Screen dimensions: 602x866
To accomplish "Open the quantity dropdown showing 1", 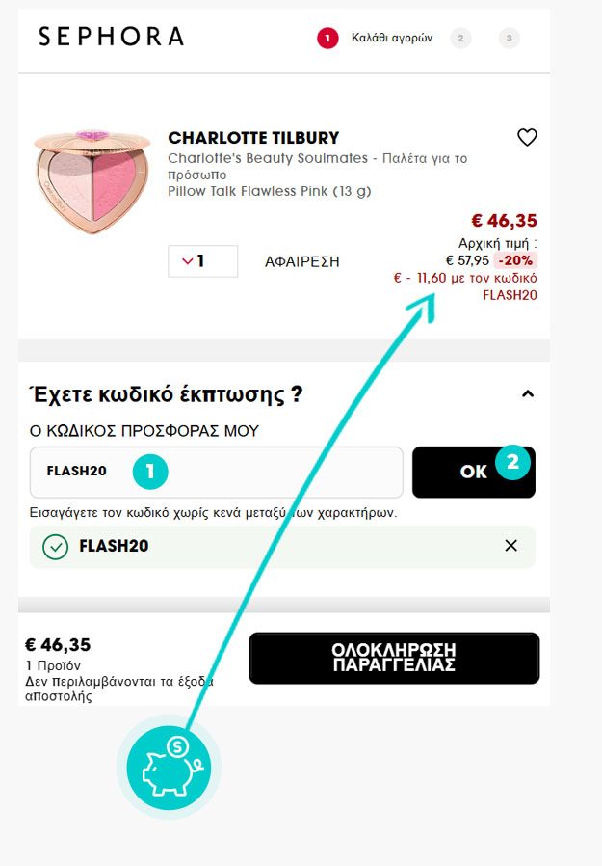I will [x=202, y=261].
